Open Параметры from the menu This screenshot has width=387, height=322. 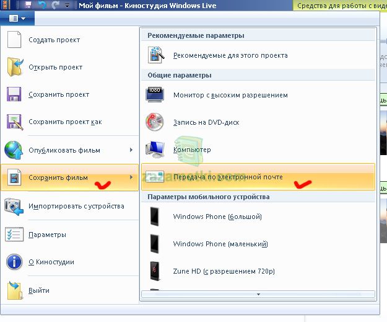click(47, 235)
